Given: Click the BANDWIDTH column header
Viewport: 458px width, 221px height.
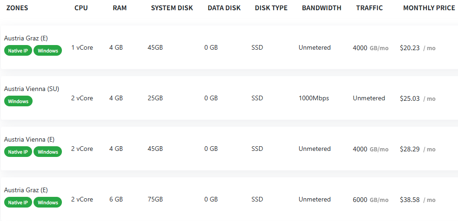Looking at the screenshot, I should pos(322,8).
